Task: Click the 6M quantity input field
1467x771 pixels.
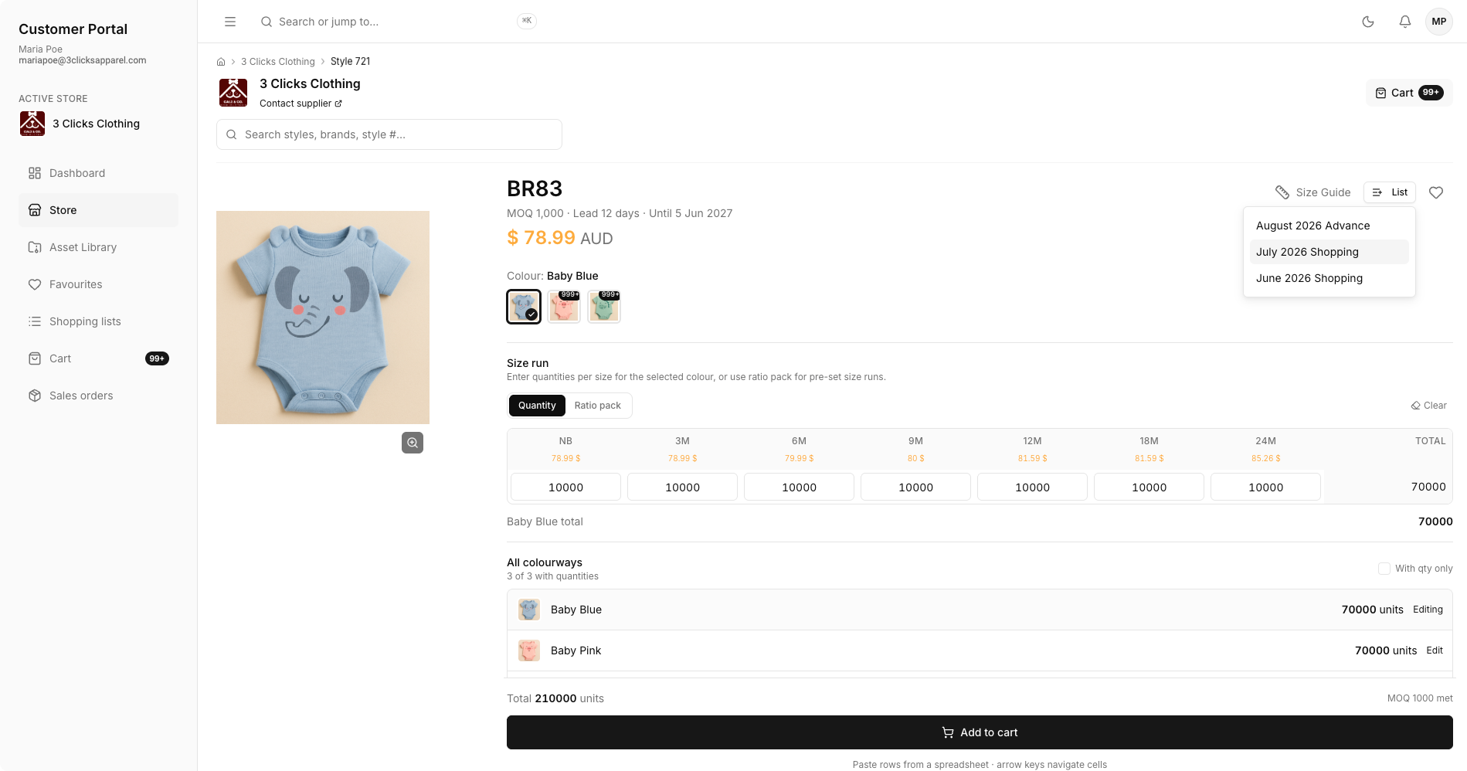Action: 799,487
